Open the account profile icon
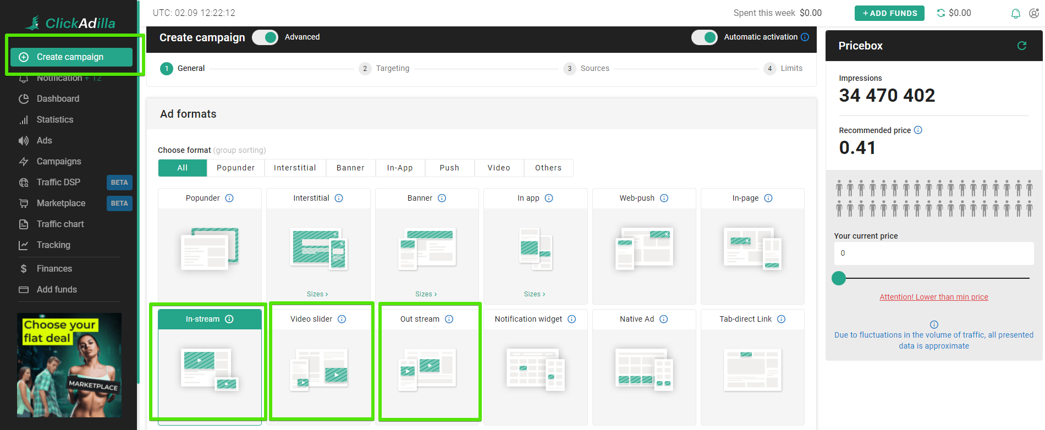Viewport: 1045px width, 430px height. [x=1034, y=13]
